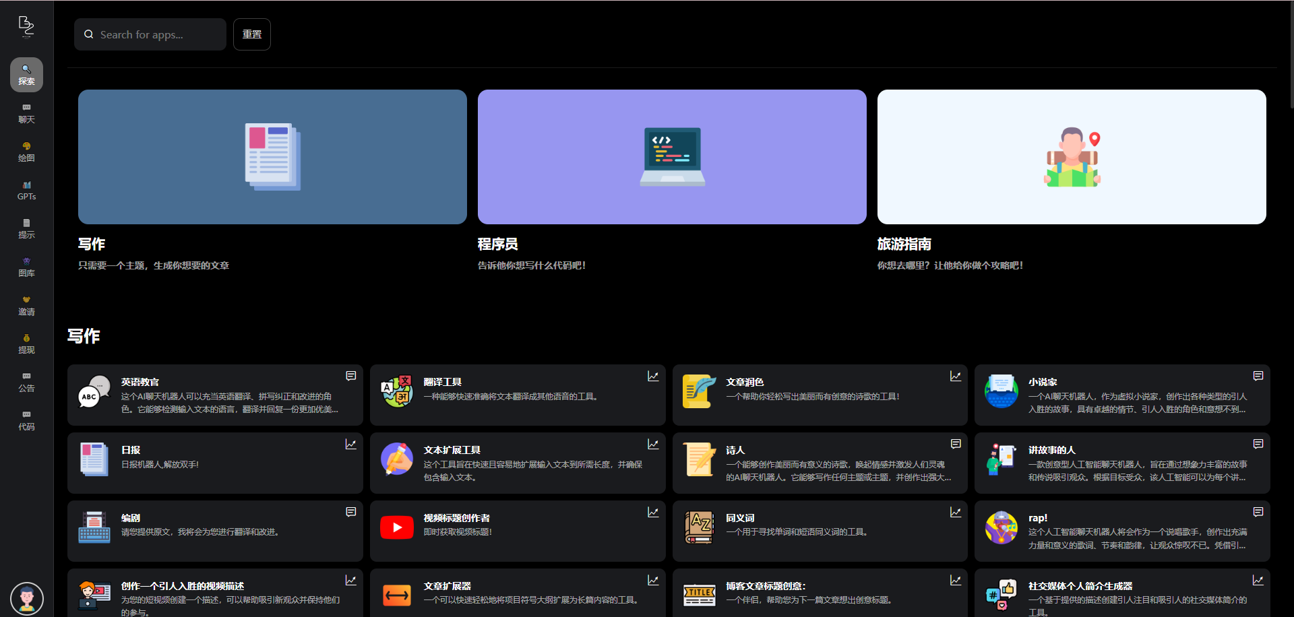Screen dimensions: 1294x617
Task: Open the 邀请 invite sidebar item
Action: [x=26, y=305]
